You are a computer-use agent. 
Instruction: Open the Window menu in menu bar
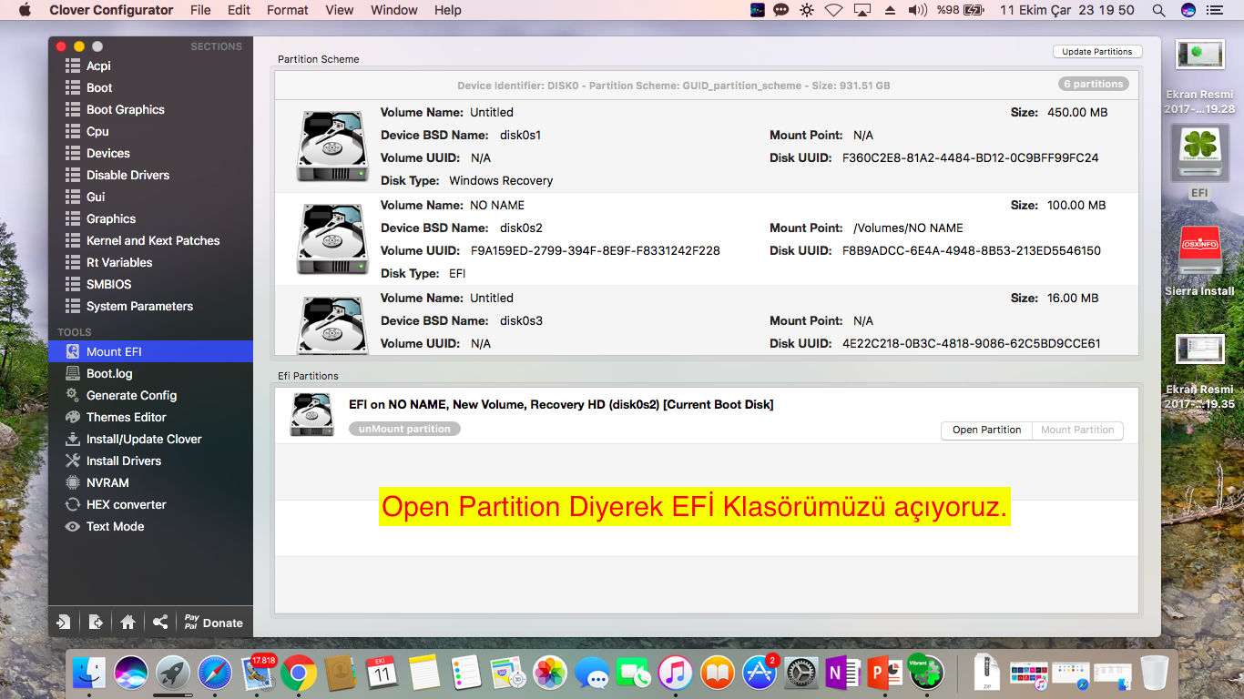coord(394,10)
